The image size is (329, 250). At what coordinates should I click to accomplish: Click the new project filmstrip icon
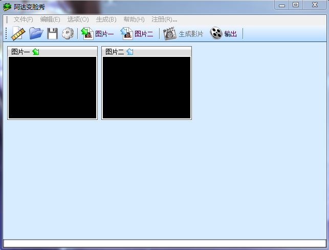click(x=18, y=33)
